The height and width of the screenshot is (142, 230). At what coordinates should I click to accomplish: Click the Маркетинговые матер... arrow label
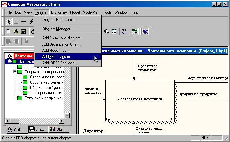[208, 78]
